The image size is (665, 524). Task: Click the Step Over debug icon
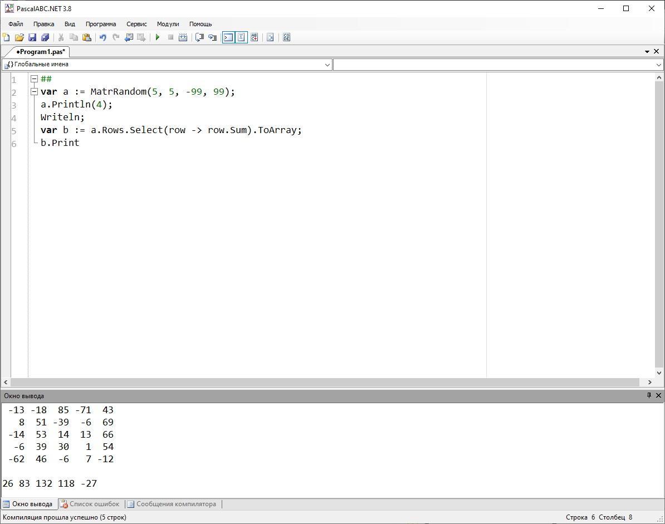tap(199, 37)
